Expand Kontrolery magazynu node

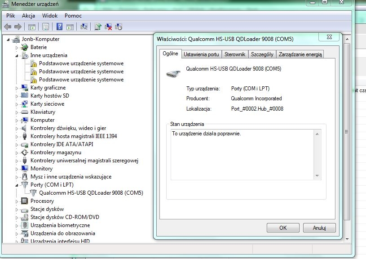click(17, 153)
